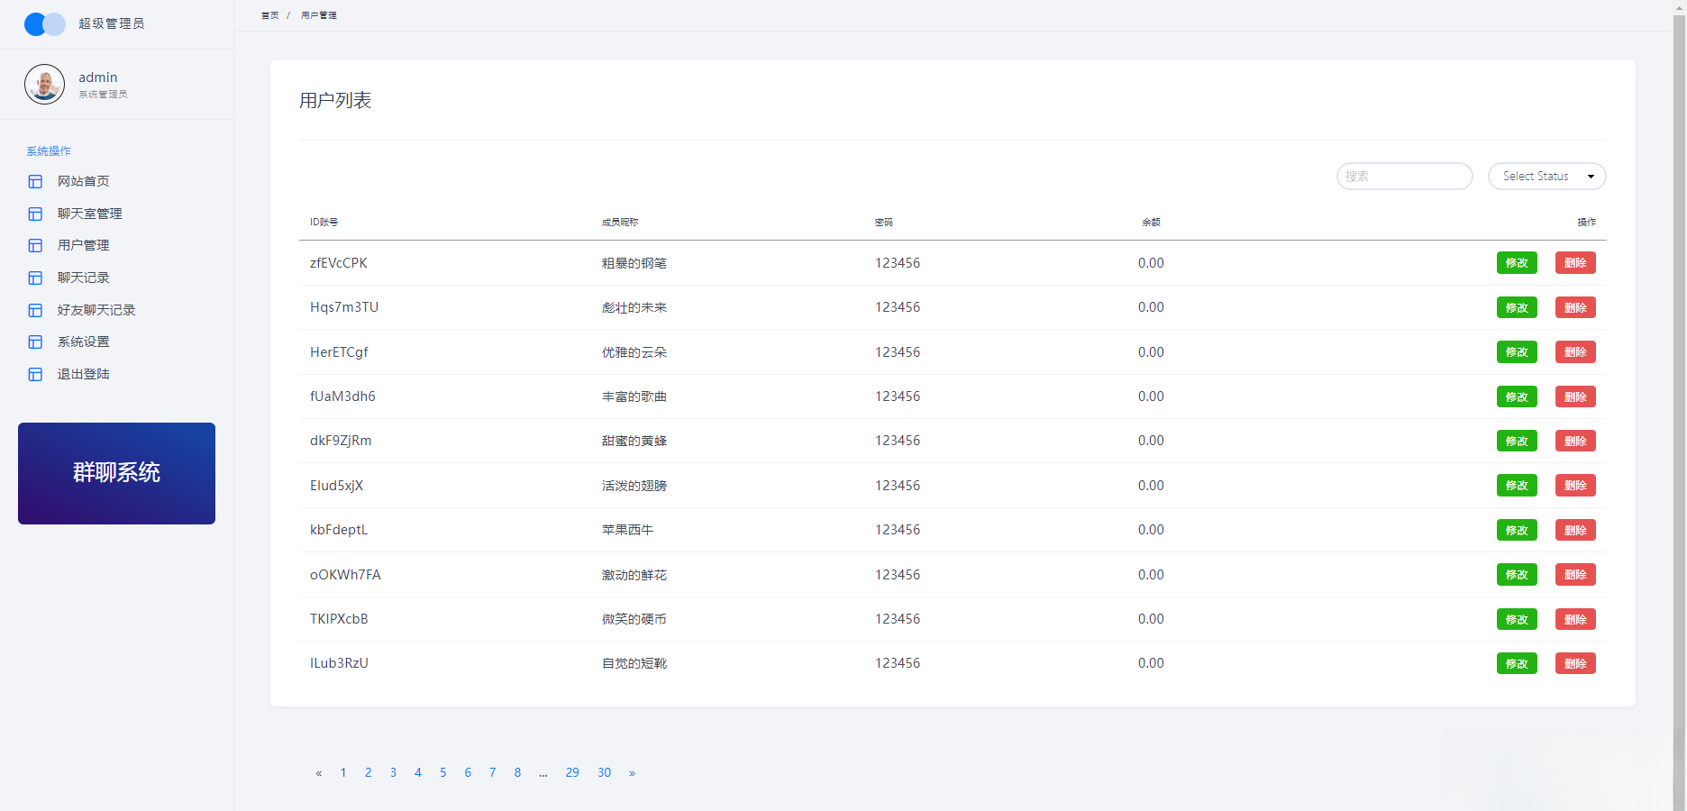
Task: Click the dropdown arrow on Select Status
Action: click(1592, 176)
